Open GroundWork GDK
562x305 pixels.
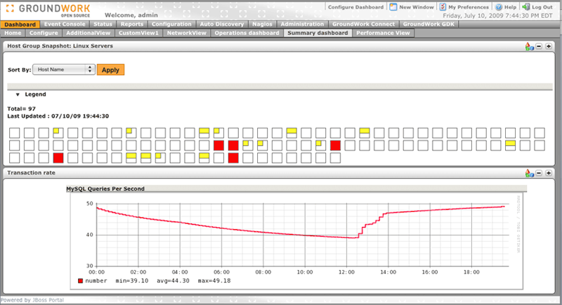pos(429,24)
